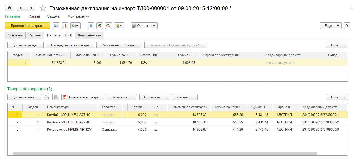The width and height of the screenshot is (357, 162).
Task: Post the document using toolbar icon
Action: 65,26
